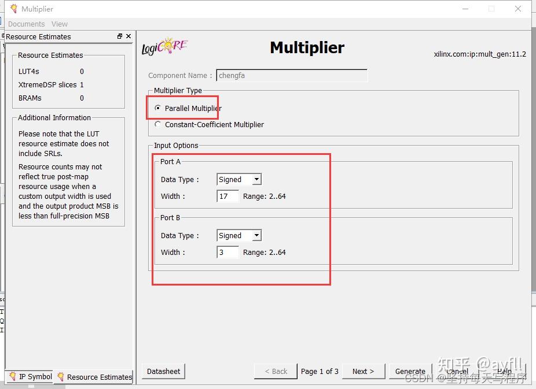This screenshot has width=536, height=389.
Task: Close the Resource Estimates panel with its X icon
Action: click(x=129, y=36)
